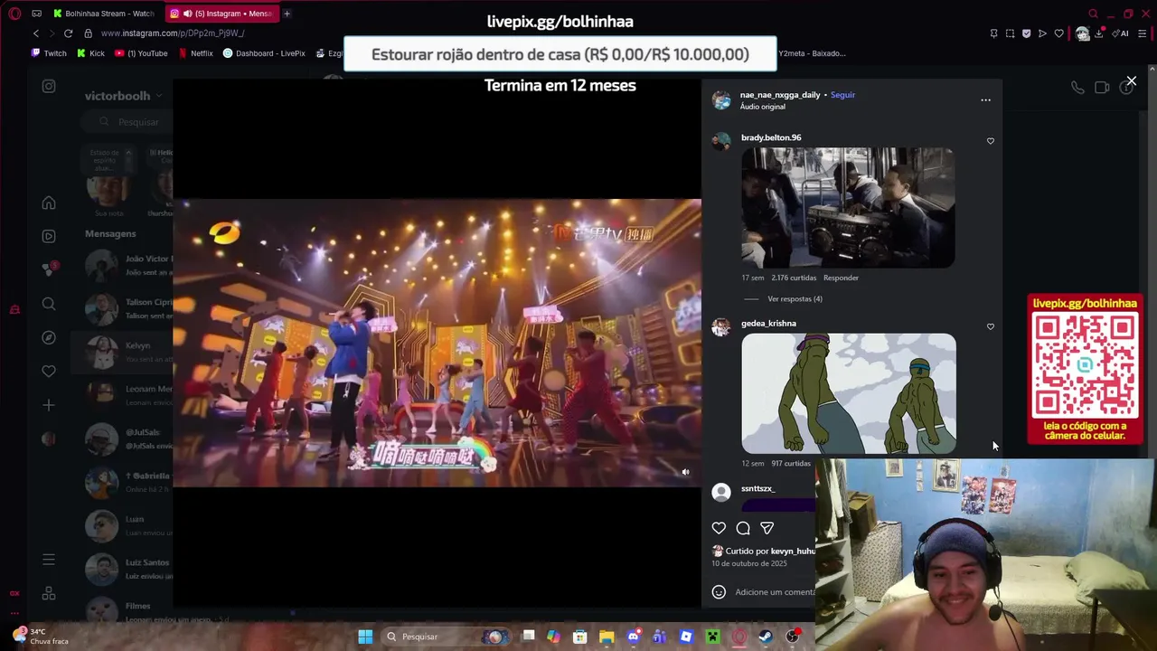Open the Explore compass icon

click(49, 337)
